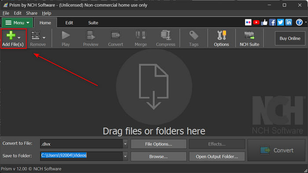Screen dimensions: 308x173
Task: Click the Buy Online button
Action: [x=290, y=38]
